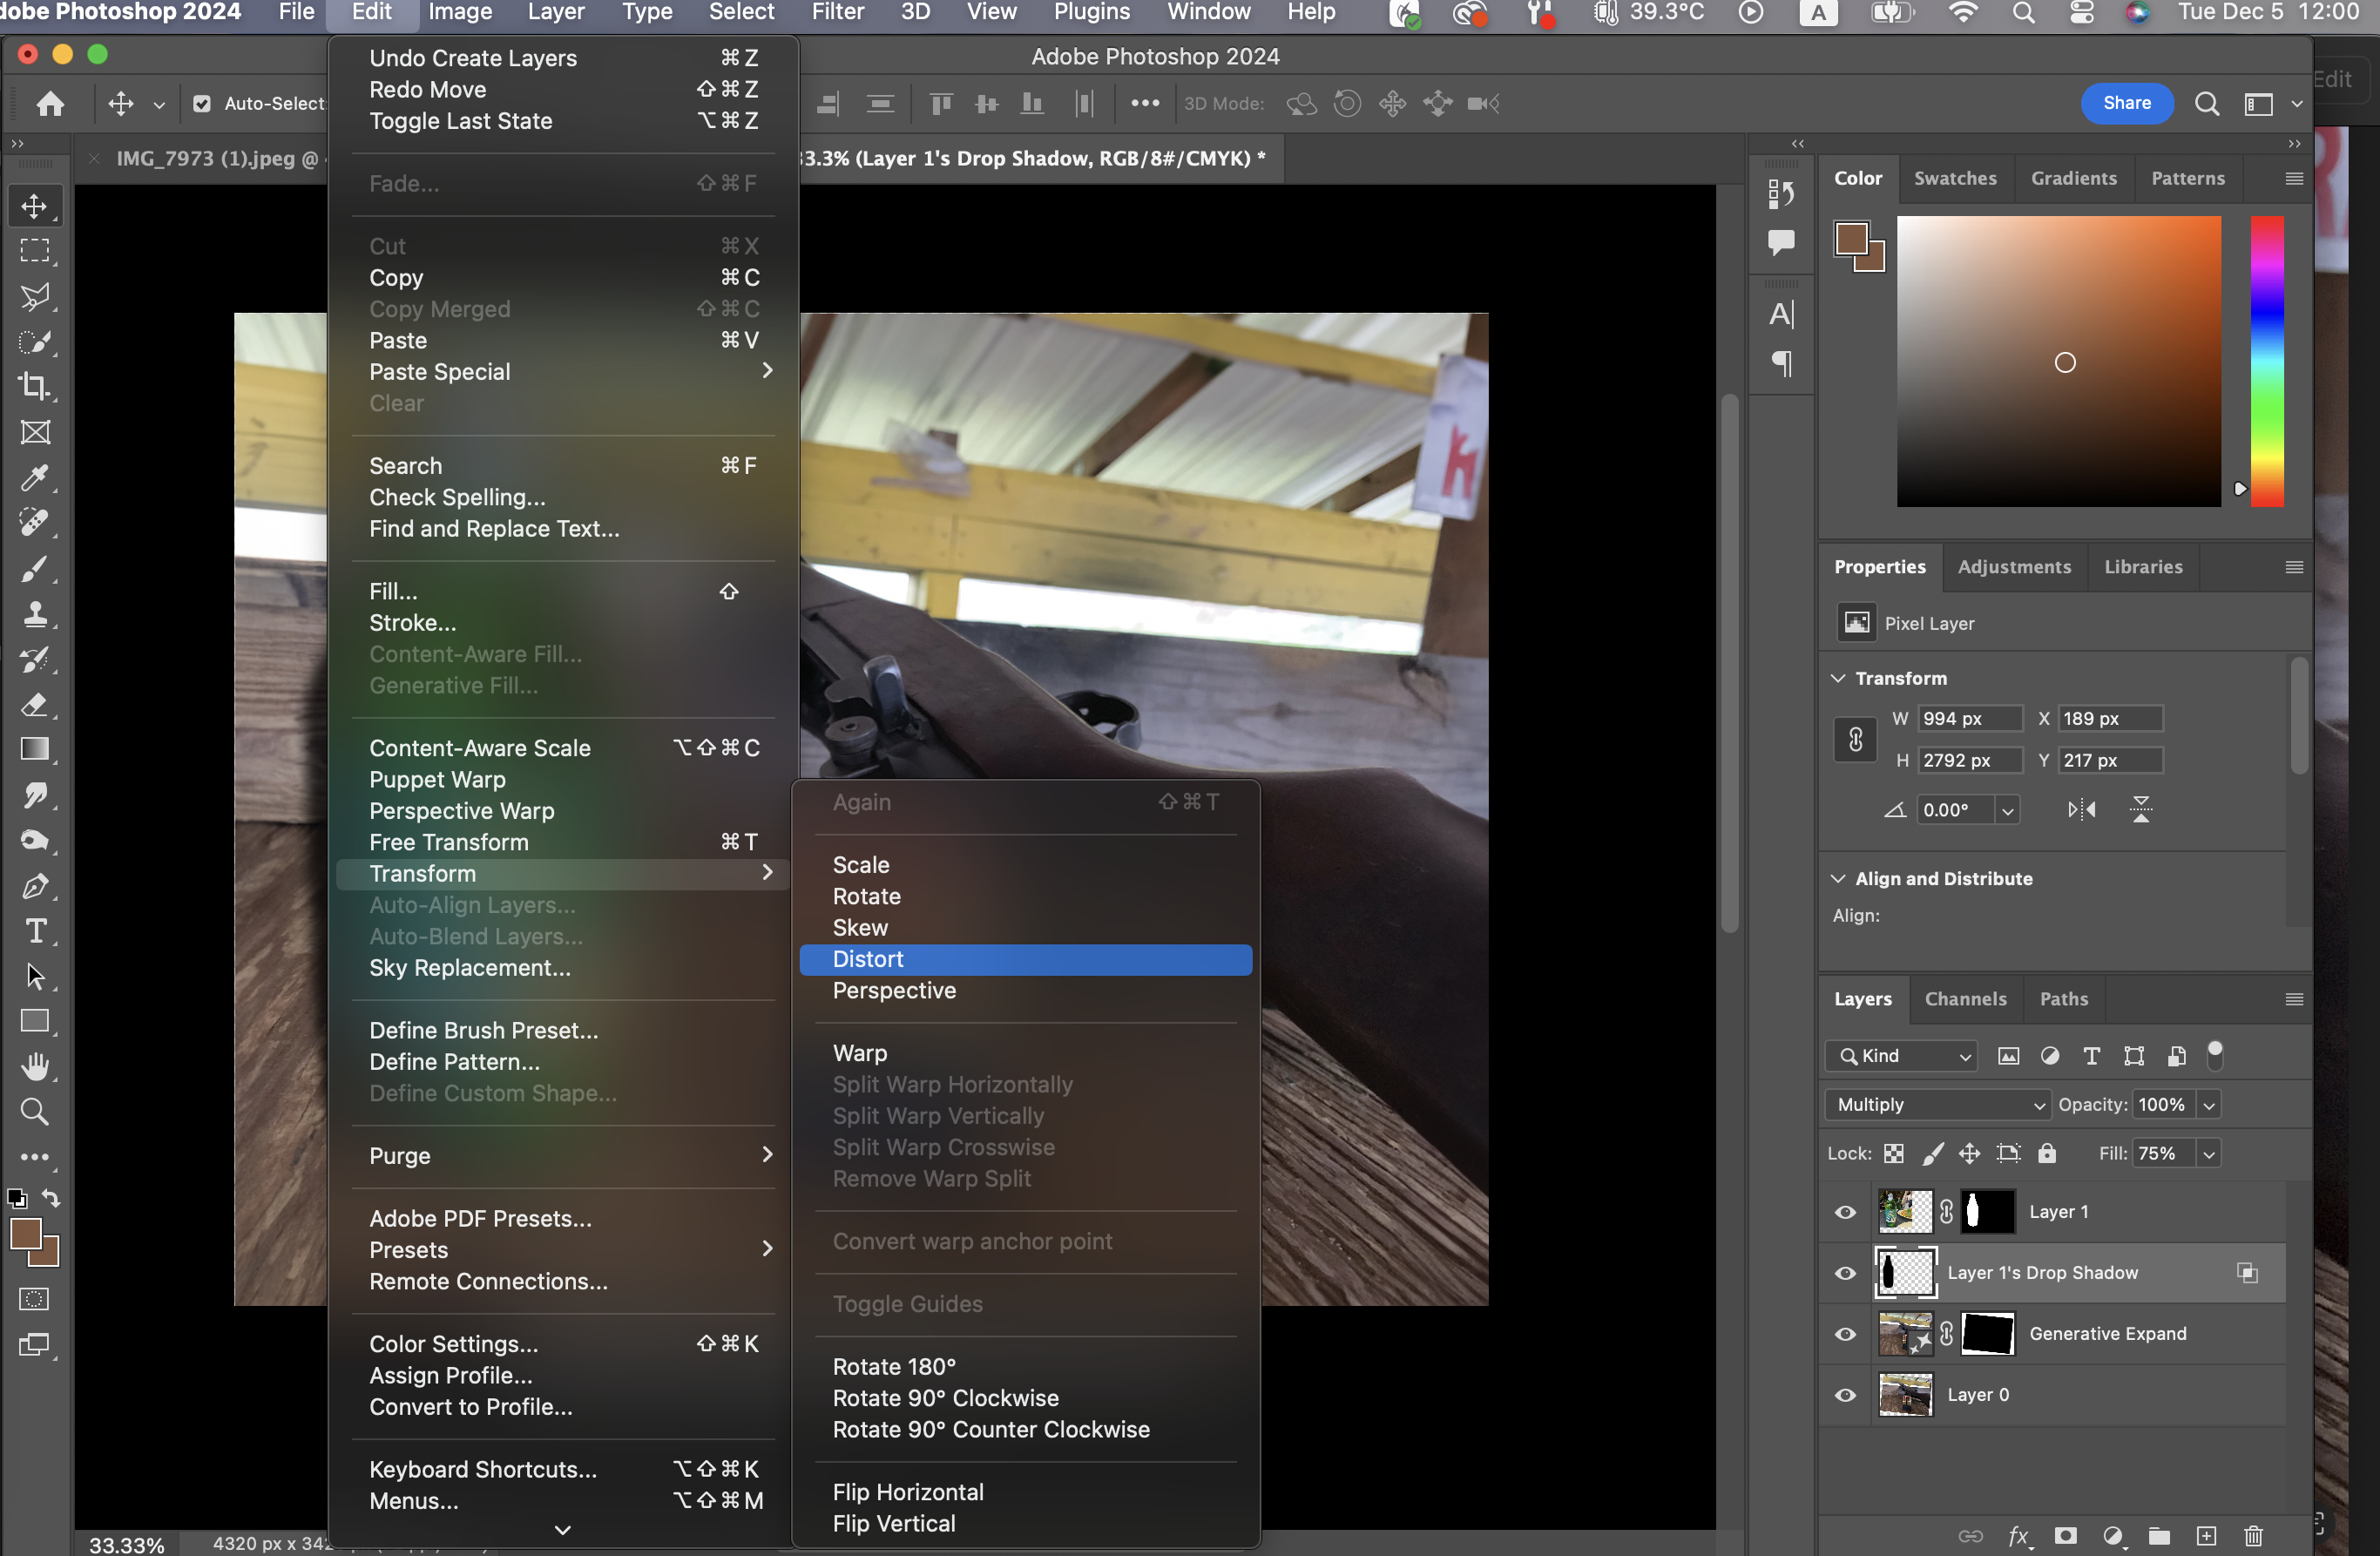Switch to the Swatches tab
The image size is (2380, 1556).
1954,178
